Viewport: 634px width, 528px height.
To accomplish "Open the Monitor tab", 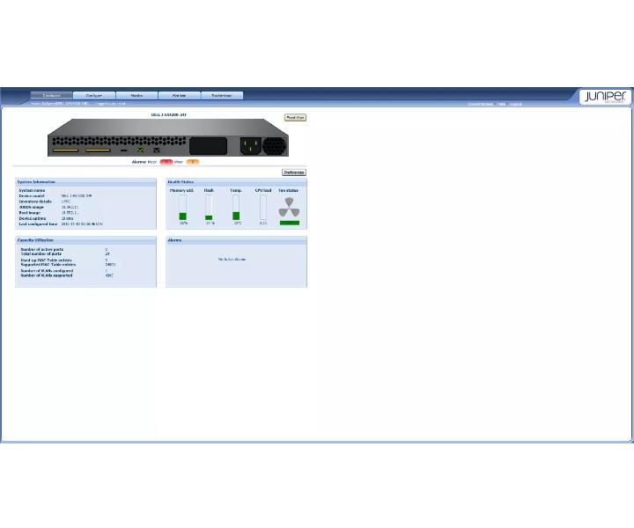I will coord(136,95).
